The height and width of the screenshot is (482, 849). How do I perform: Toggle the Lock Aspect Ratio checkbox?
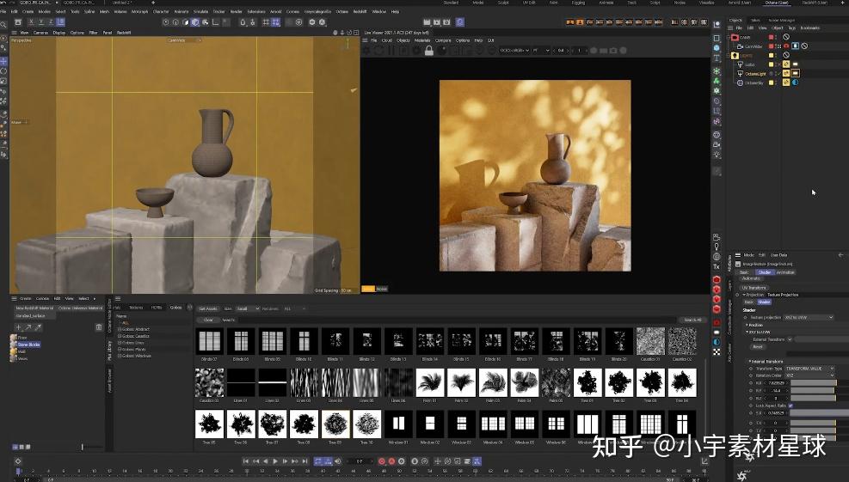click(791, 406)
